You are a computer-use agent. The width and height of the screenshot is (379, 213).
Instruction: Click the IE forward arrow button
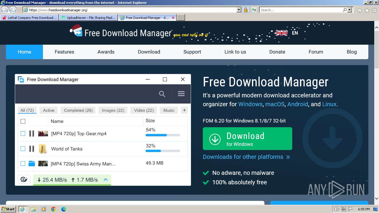coord(13,10)
